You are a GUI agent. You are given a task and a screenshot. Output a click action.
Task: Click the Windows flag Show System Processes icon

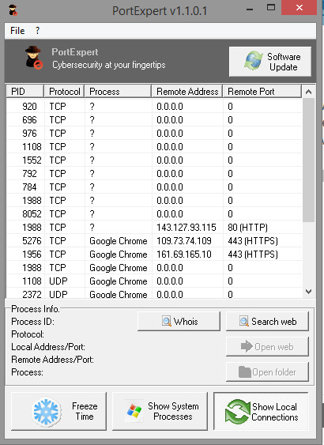(134, 411)
